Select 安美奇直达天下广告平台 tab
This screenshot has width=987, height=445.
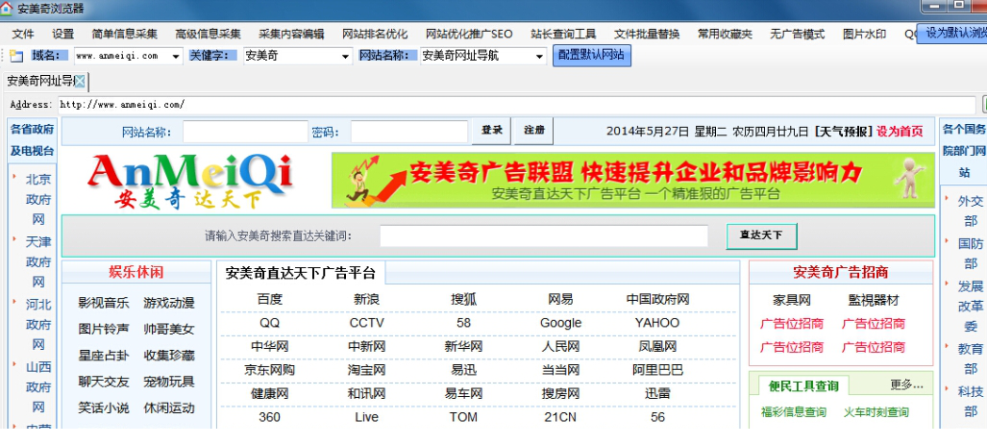(x=300, y=273)
